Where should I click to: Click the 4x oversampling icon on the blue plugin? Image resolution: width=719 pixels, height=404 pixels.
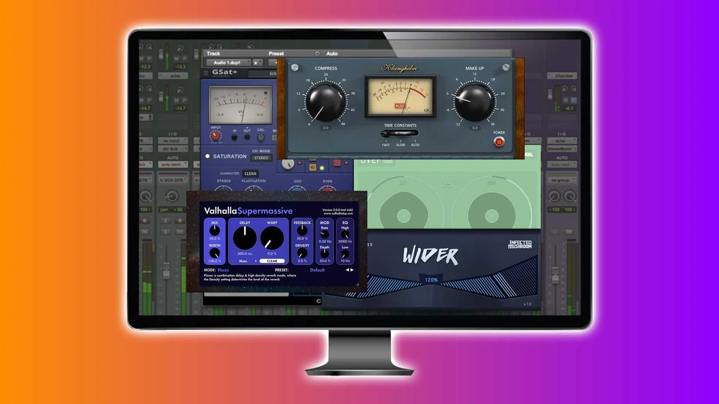pyautogui.click(x=313, y=168)
